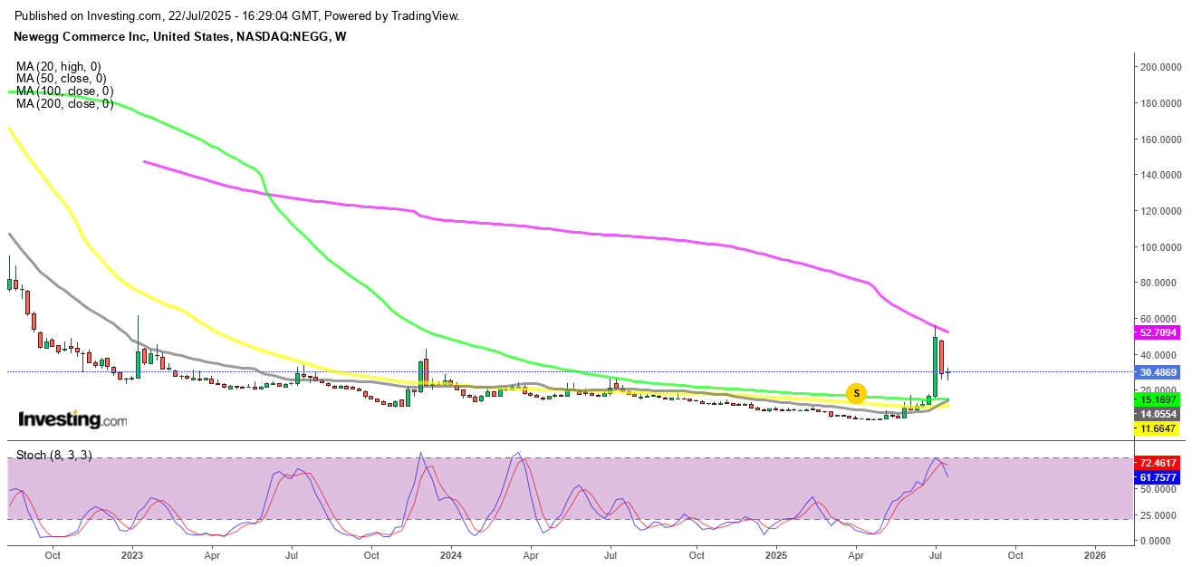Click the MA (100, close, 0) indicator label

pos(65,91)
